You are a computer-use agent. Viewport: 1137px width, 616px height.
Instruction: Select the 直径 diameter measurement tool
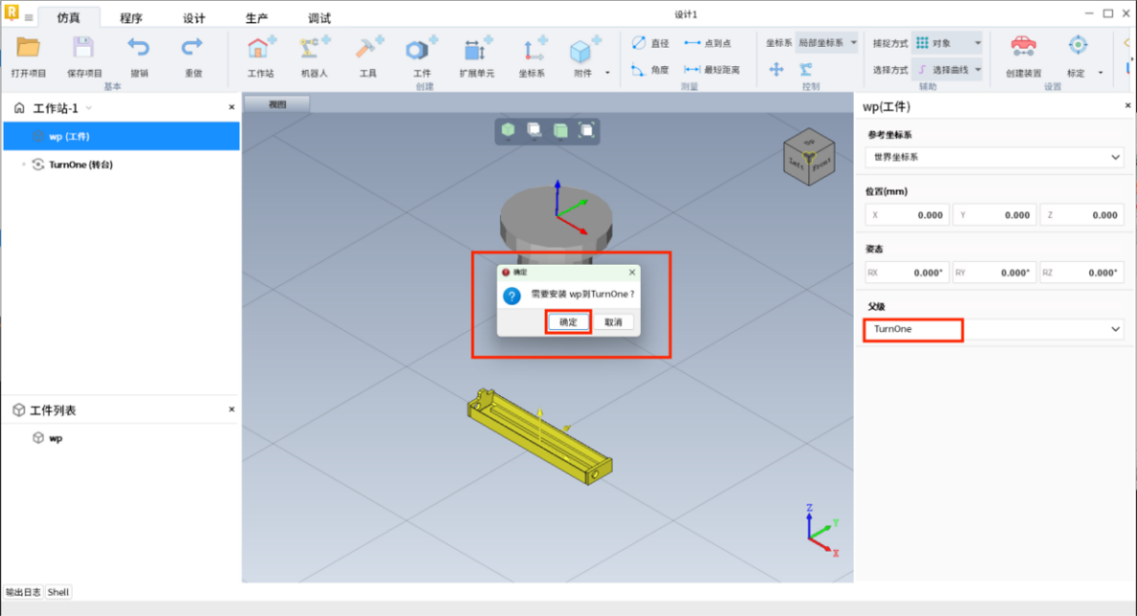click(650, 43)
